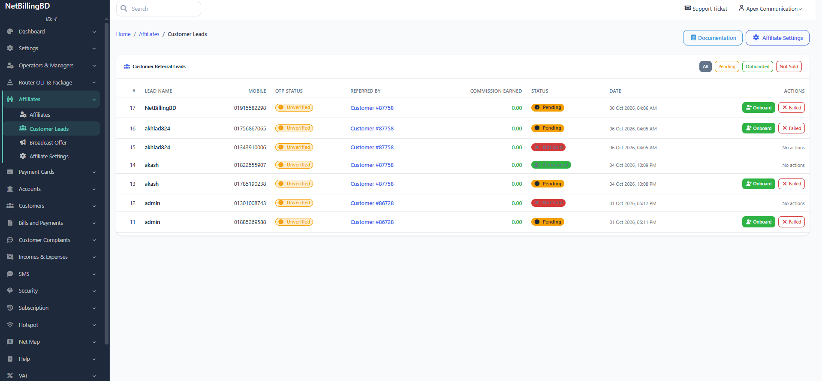The height and width of the screenshot is (381, 822).
Task: Click the Security shield icon
Action: point(10,291)
